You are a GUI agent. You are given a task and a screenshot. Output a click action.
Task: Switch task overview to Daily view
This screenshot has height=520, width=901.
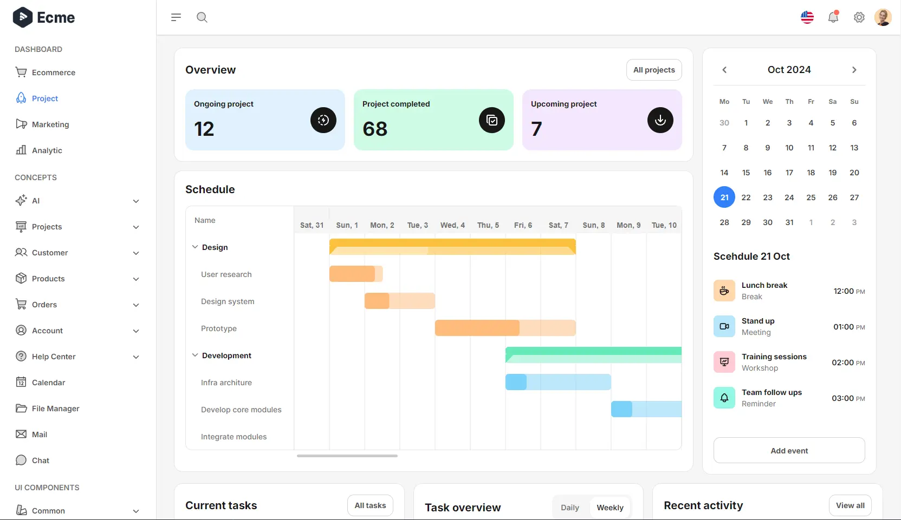click(569, 508)
